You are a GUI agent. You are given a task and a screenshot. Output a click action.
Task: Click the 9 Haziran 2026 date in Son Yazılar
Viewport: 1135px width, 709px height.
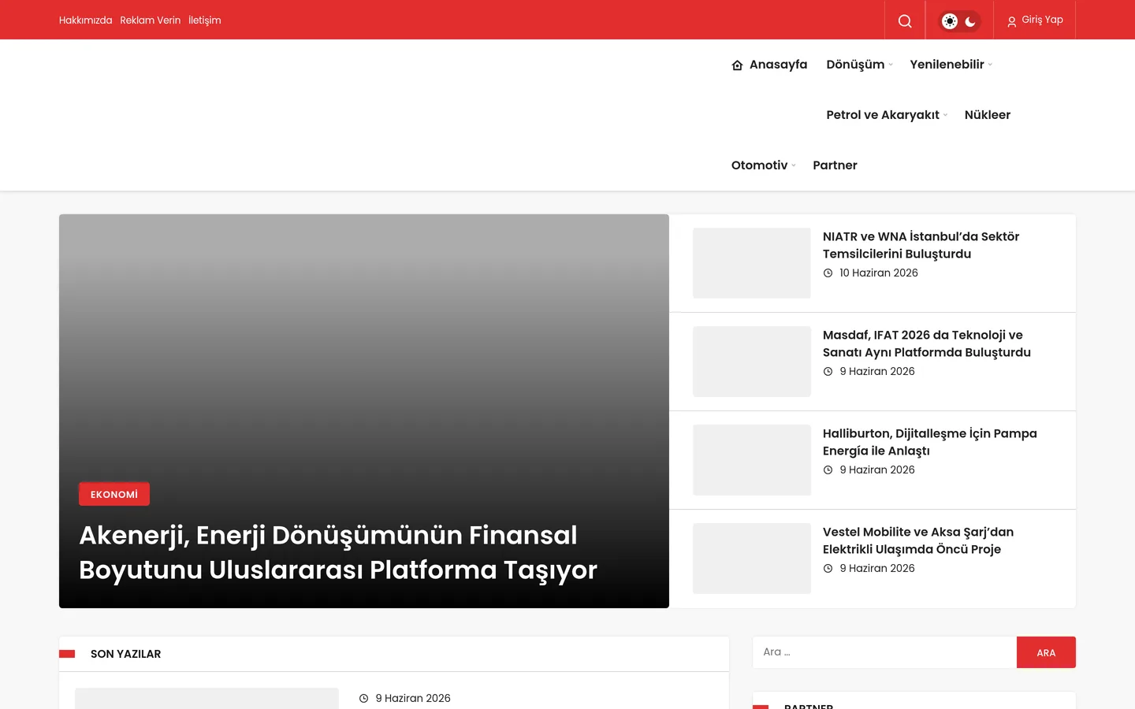pyautogui.click(x=413, y=699)
